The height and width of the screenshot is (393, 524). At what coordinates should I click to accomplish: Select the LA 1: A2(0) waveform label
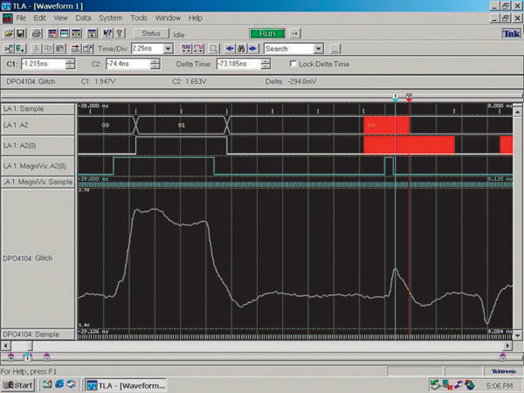(x=38, y=146)
